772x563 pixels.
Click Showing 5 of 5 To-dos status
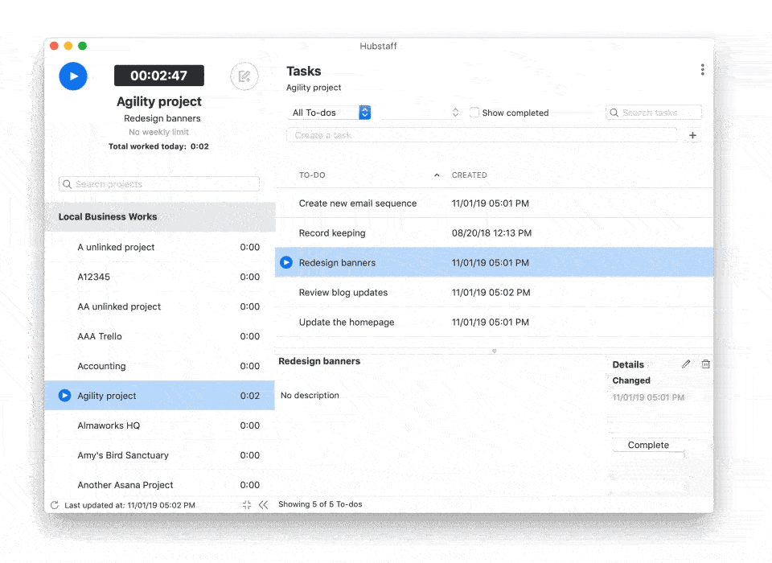click(x=320, y=504)
